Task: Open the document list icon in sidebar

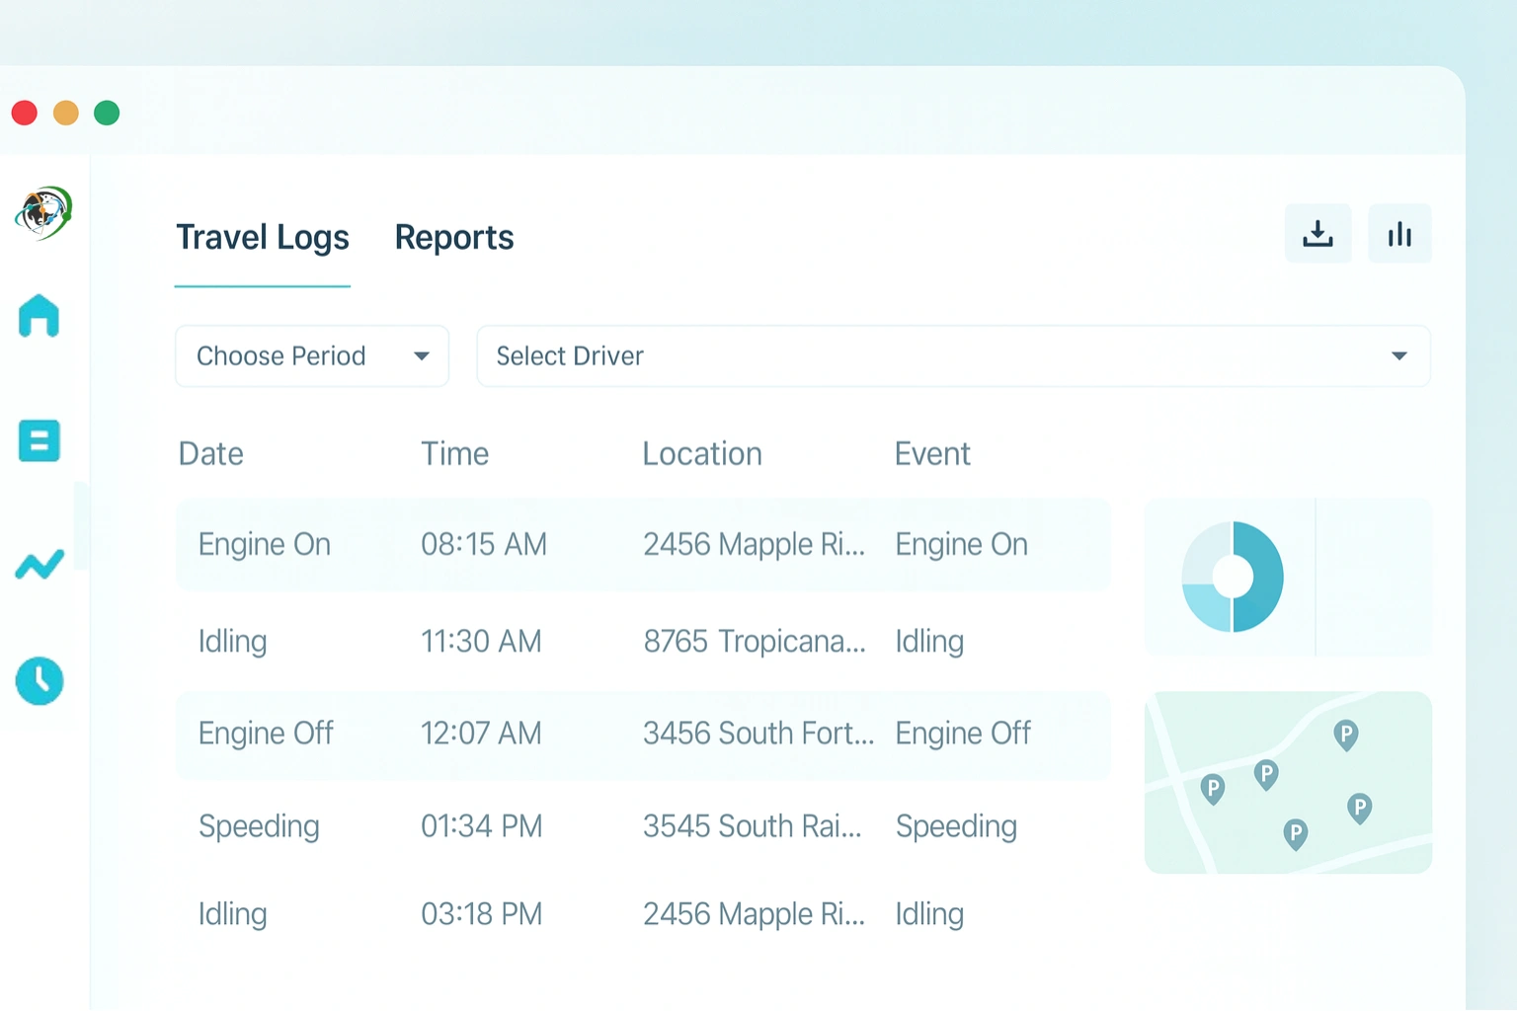Action: coord(39,441)
